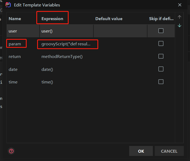Toggle Skip if defined for user

161,31
